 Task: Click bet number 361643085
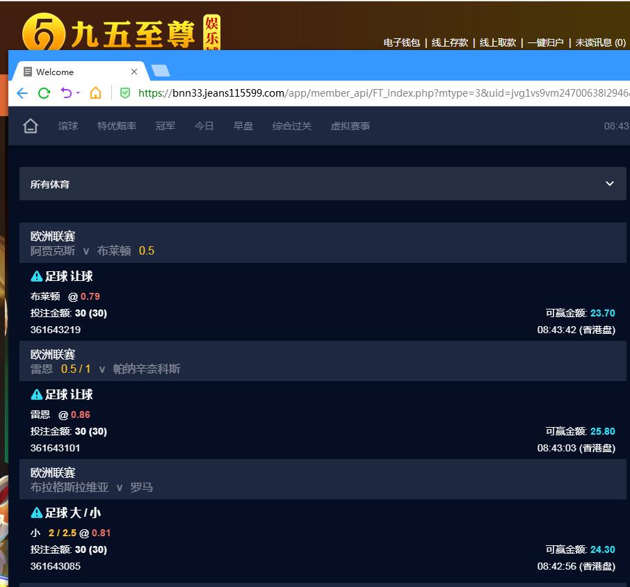pos(56,566)
